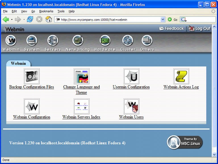Go to Firefox home page
This screenshot has height=164, width=218.
49,19
